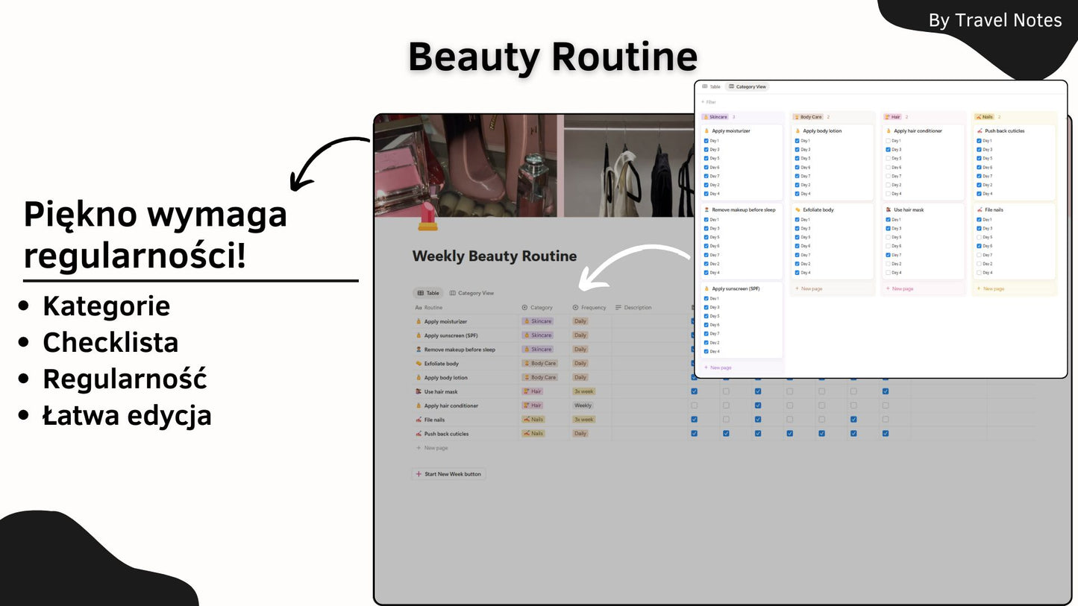Viewport: 1078px width, 606px height.
Task: Click Filter in the Category View window
Action: 709,102
